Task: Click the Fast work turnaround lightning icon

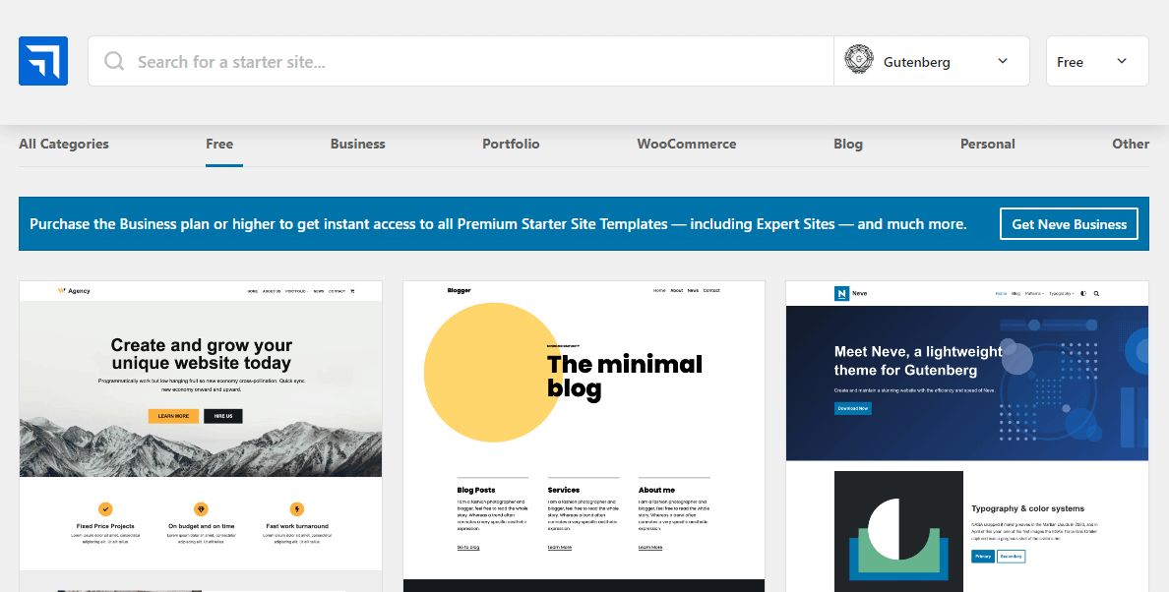Action: pos(297,509)
